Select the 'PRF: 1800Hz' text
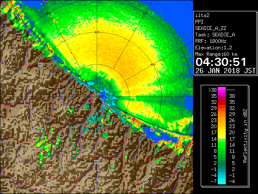Screen dimensions: 258x194 tap(210, 41)
